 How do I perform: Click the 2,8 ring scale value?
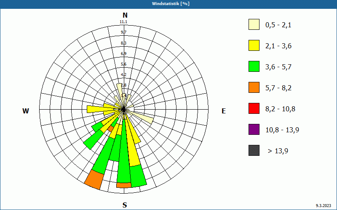click(x=124, y=85)
